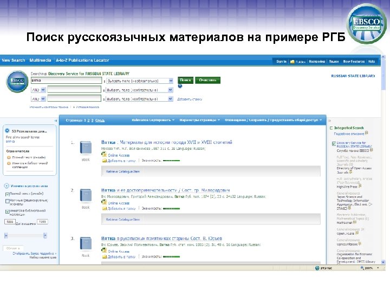Click the zoom magnifier icon in status bar
The height and width of the screenshot is (292, 390).
(x=362, y=268)
